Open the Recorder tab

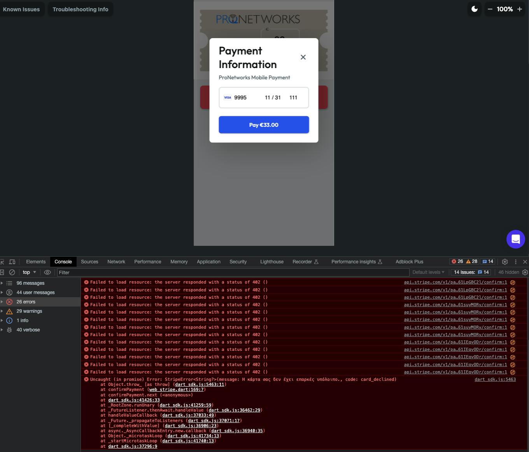click(x=305, y=262)
